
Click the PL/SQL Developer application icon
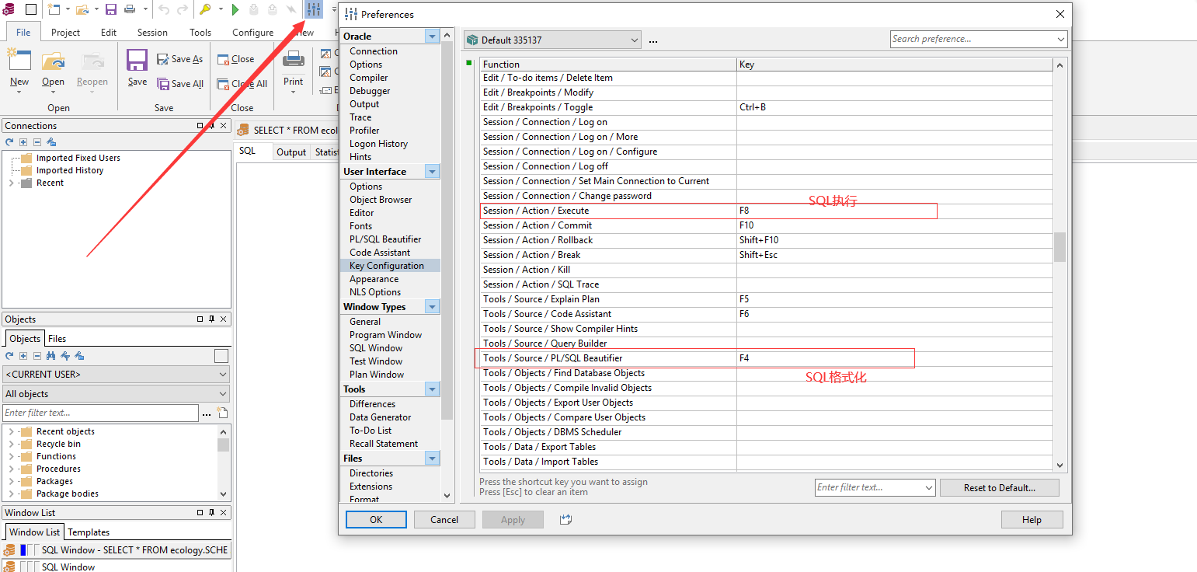pyautogui.click(x=9, y=9)
